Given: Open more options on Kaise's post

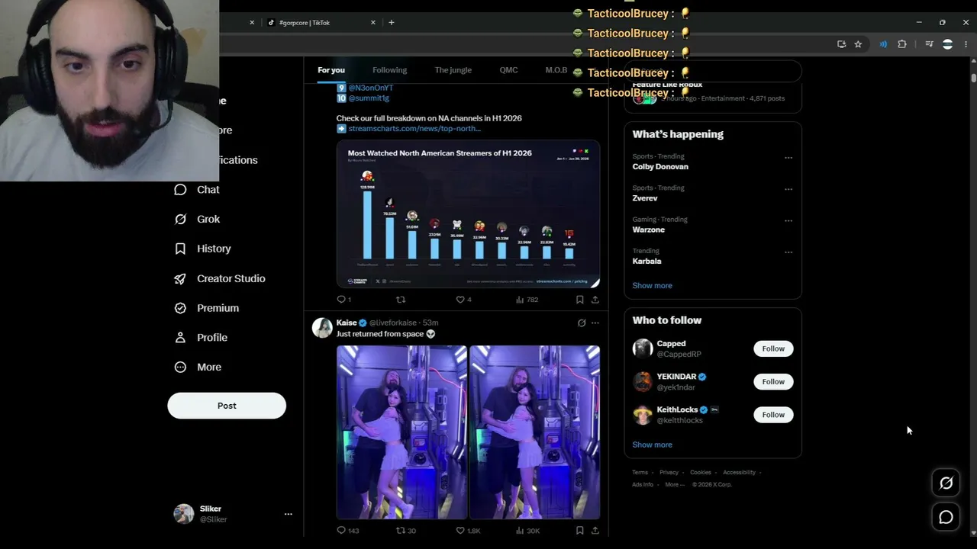Looking at the screenshot, I should click(x=595, y=323).
